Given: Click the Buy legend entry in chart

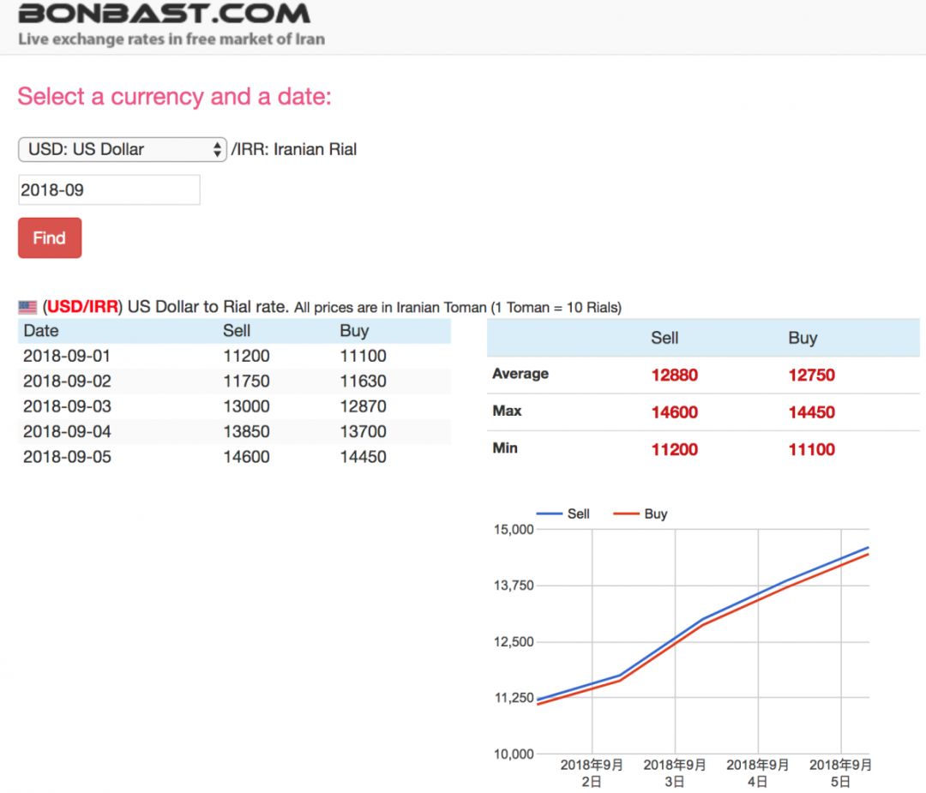Looking at the screenshot, I should (640, 514).
